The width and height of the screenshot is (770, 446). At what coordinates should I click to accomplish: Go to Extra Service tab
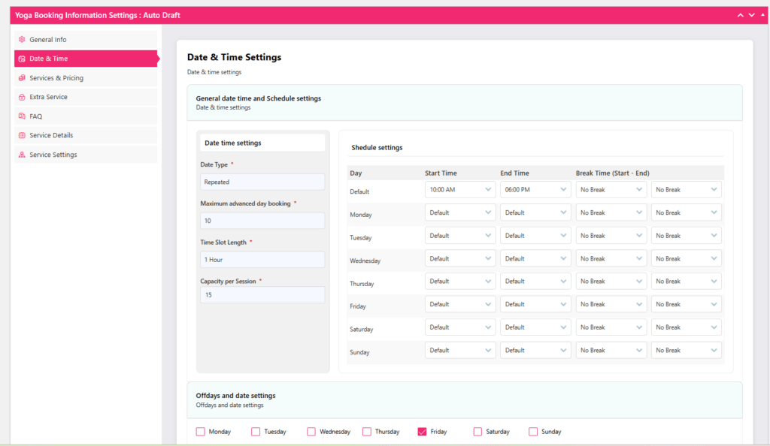click(86, 97)
